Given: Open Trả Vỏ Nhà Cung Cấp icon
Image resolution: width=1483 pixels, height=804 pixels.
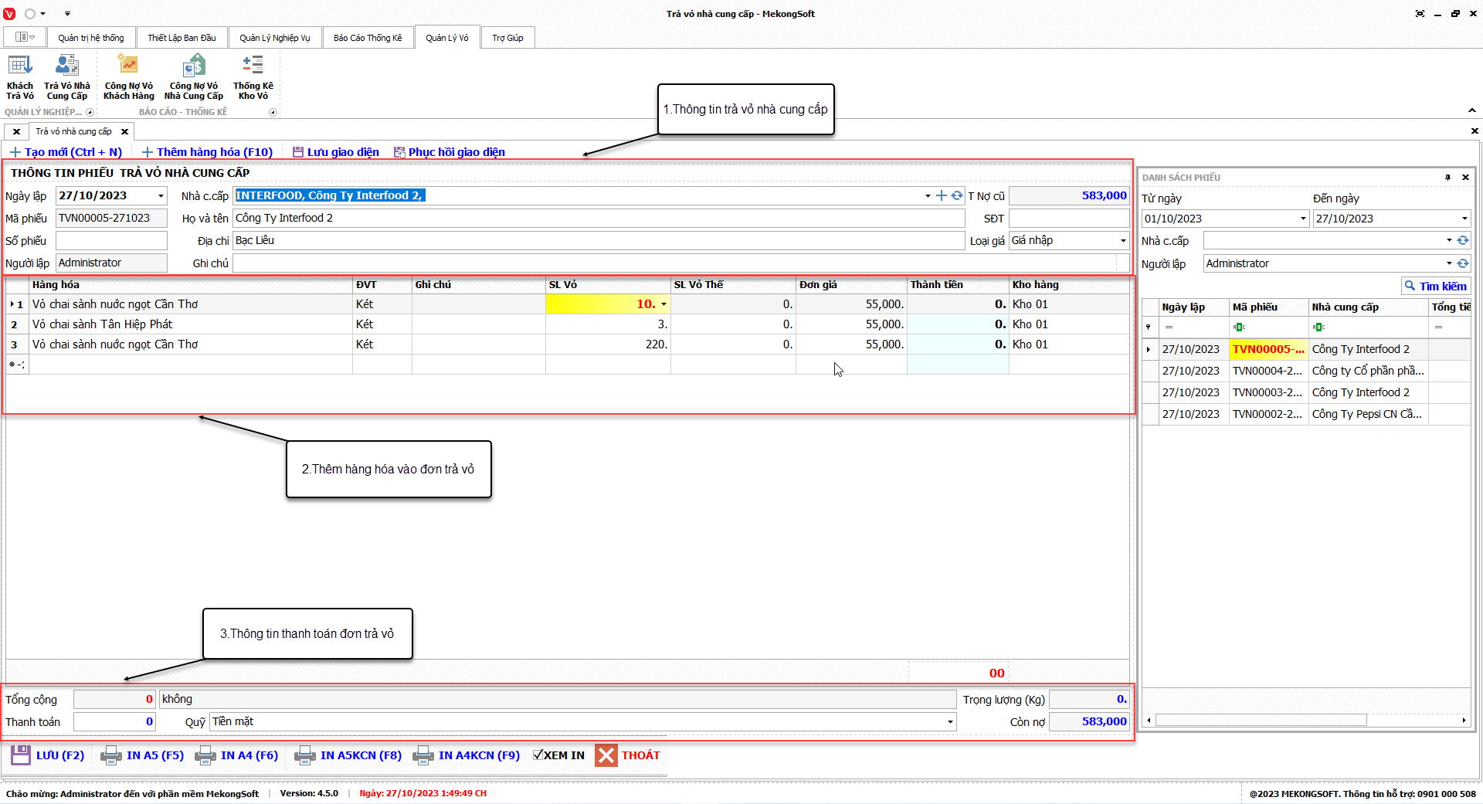Looking at the screenshot, I should (x=67, y=66).
